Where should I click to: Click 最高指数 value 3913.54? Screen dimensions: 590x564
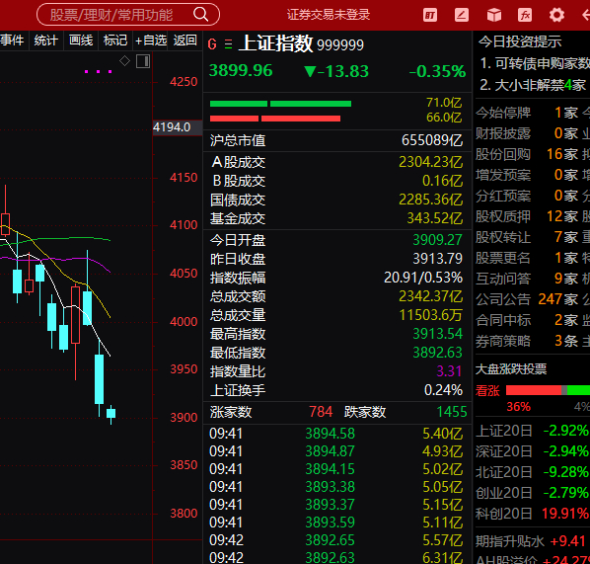pyautogui.click(x=438, y=334)
